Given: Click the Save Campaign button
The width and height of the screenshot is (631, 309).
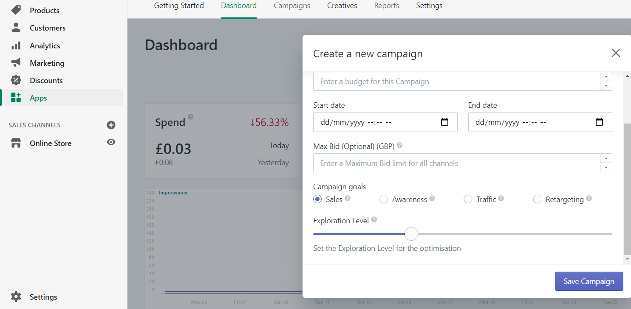Looking at the screenshot, I should point(589,281).
